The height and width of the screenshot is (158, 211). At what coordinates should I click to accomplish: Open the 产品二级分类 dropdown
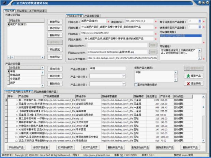124,84
